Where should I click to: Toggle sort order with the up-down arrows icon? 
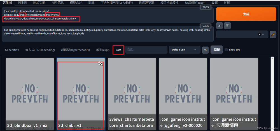(x=205, y=50)
